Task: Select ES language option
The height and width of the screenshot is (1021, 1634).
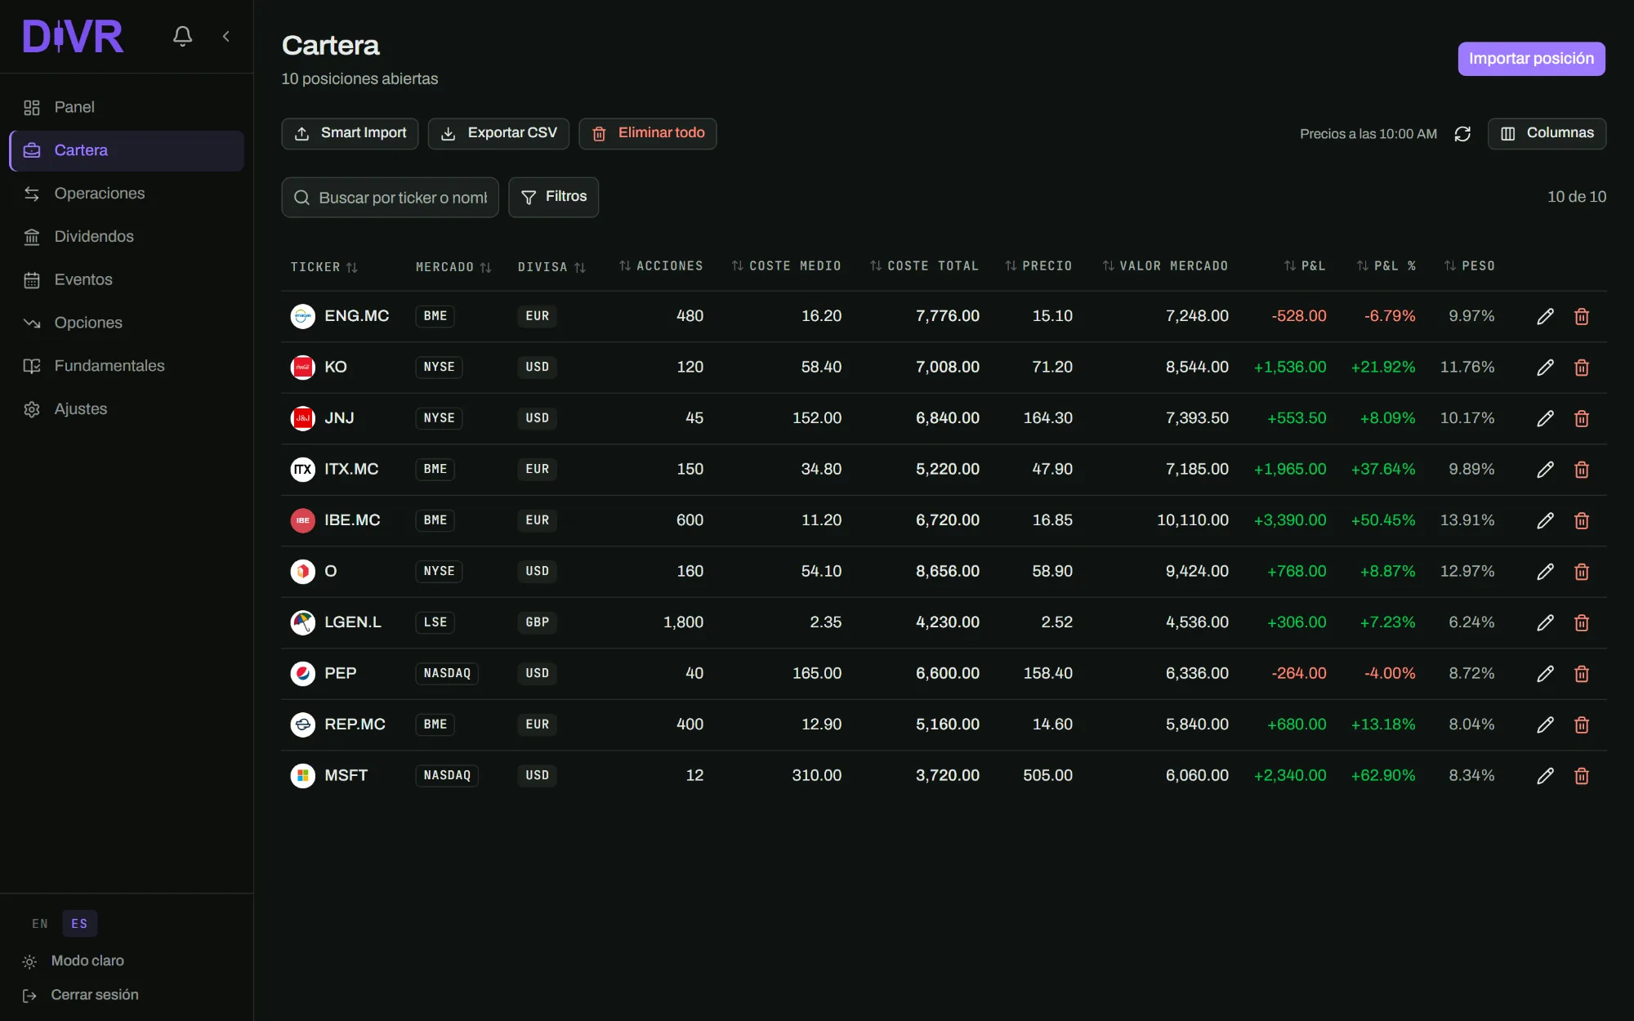Action: tap(79, 924)
